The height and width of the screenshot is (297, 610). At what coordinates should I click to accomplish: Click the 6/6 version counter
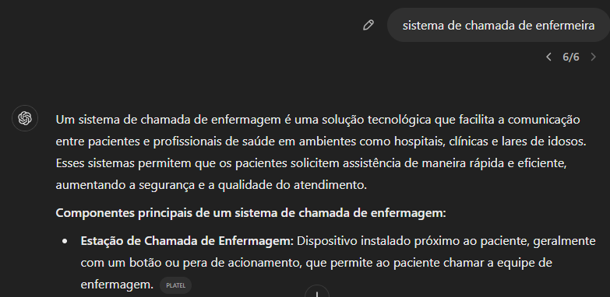(x=571, y=57)
